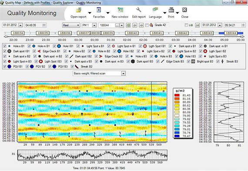Open the PM 1 machine dropdown

tap(94, 25)
